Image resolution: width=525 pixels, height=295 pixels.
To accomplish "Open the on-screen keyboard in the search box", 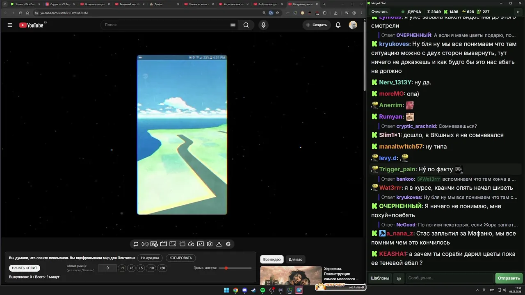I will 233,25.
